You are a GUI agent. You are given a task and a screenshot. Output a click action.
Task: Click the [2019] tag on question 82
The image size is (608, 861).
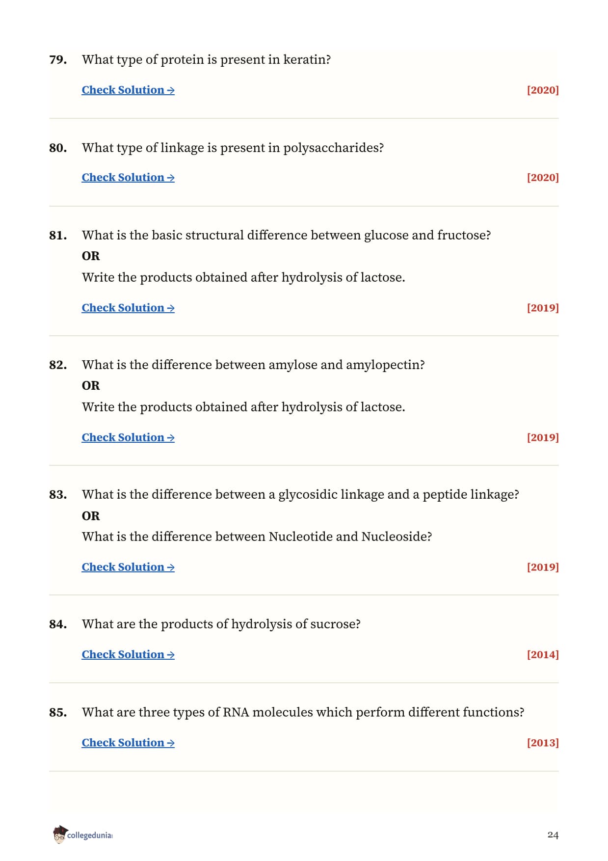tap(543, 438)
